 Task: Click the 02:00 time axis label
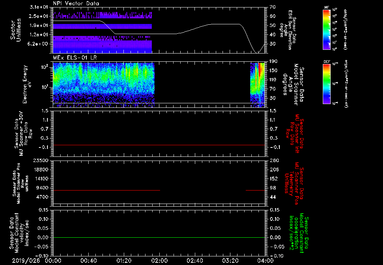(x=159, y=261)
